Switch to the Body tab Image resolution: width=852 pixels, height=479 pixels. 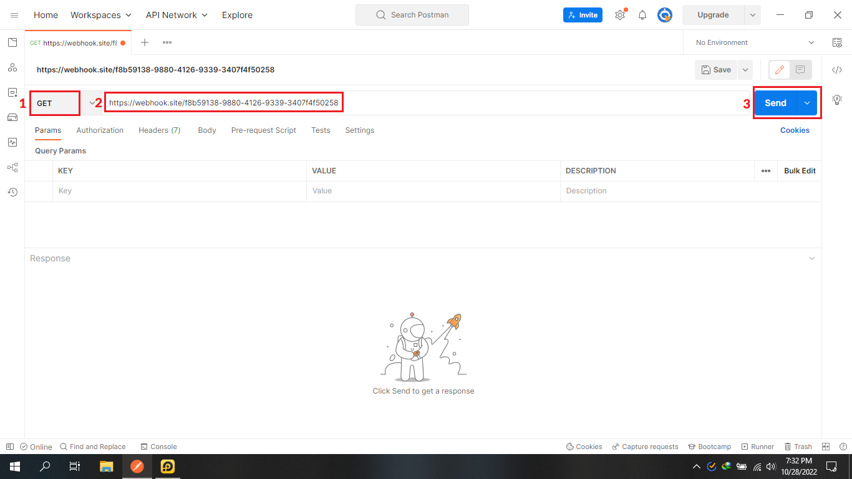pos(207,130)
